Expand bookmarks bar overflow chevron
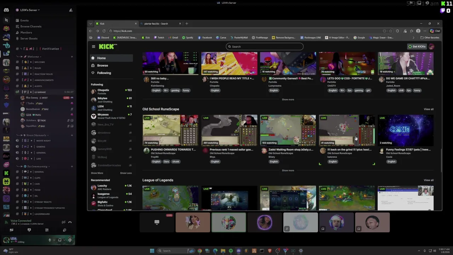The height and width of the screenshot is (255, 453). pos(413,38)
